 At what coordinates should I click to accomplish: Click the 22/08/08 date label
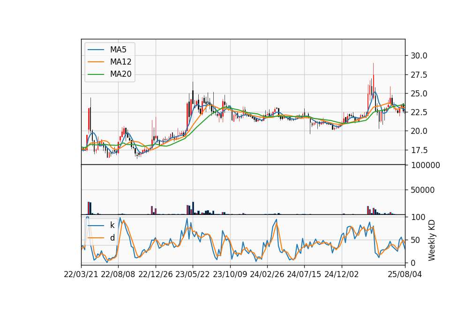coord(118,275)
